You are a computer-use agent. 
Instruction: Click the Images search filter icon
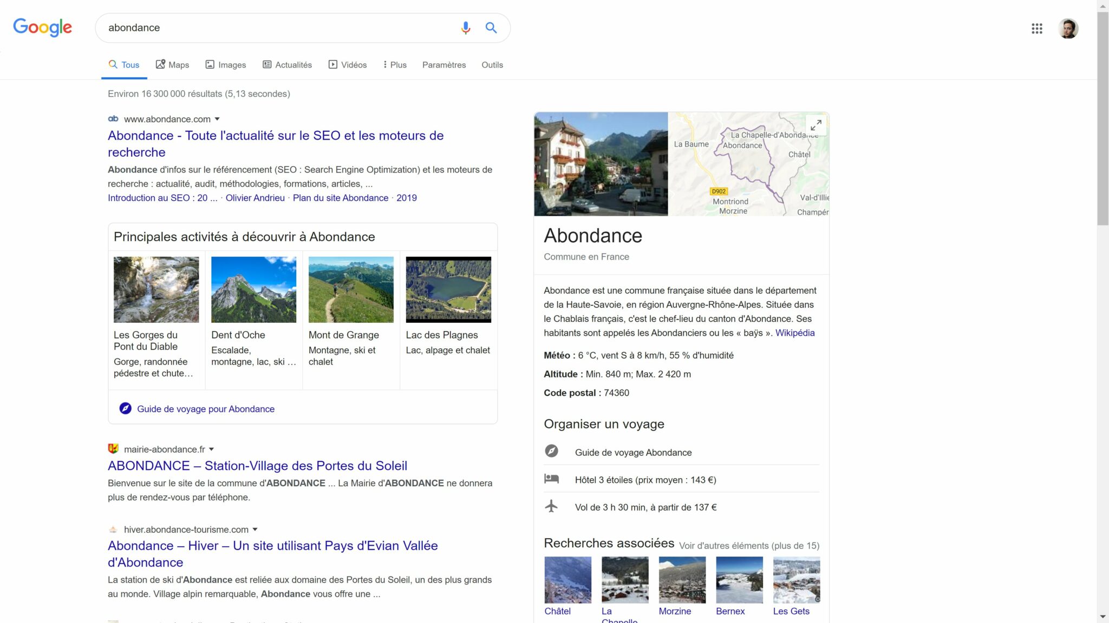click(210, 64)
